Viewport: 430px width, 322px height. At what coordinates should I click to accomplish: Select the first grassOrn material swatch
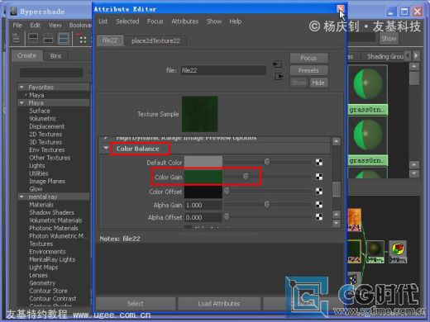pos(368,84)
